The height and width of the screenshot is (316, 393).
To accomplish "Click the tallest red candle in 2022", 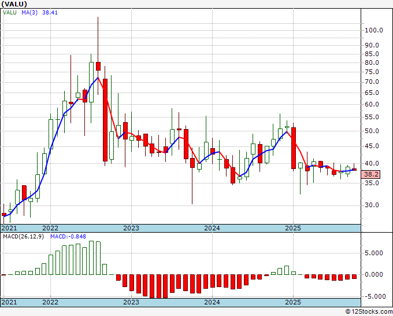I will (x=105, y=120).
